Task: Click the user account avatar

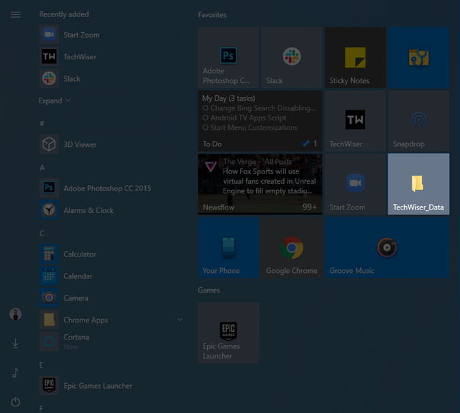Action: coord(16,314)
